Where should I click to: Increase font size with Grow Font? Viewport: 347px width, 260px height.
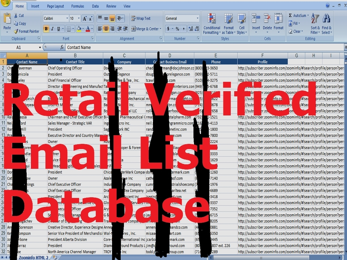point(85,19)
